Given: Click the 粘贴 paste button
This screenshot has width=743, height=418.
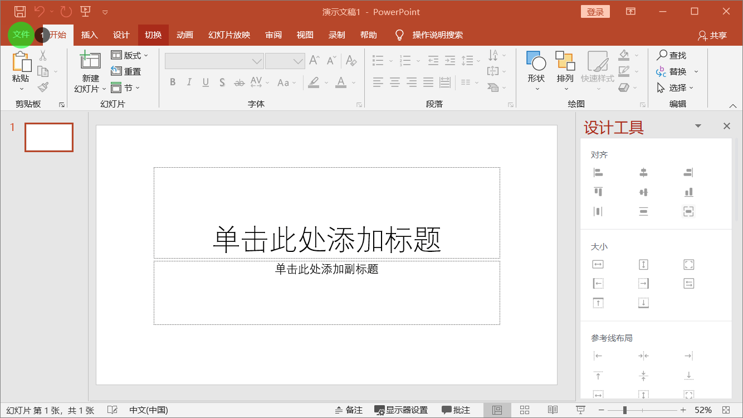Looking at the screenshot, I should point(21,71).
